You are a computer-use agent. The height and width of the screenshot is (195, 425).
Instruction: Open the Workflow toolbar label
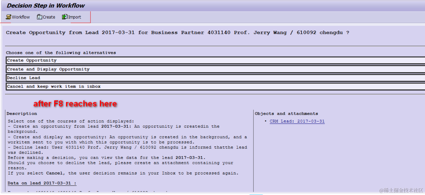click(21, 17)
